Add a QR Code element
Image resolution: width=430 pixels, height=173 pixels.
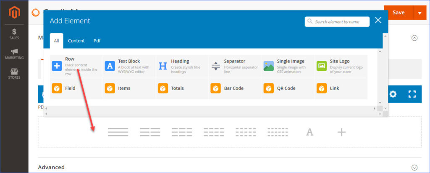[288, 88]
